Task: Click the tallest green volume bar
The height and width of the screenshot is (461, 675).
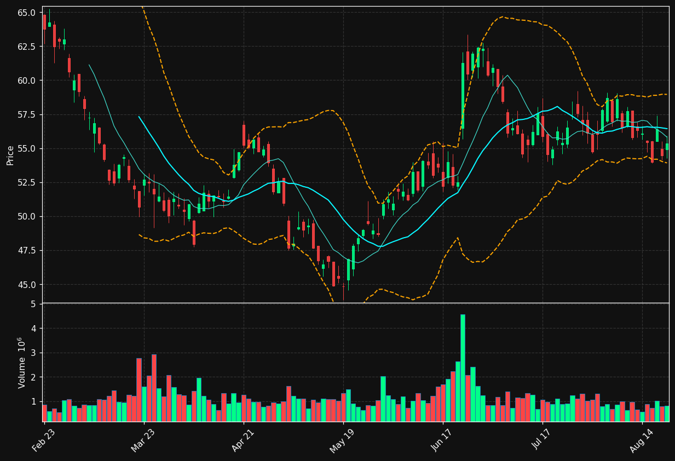Action: (x=463, y=368)
